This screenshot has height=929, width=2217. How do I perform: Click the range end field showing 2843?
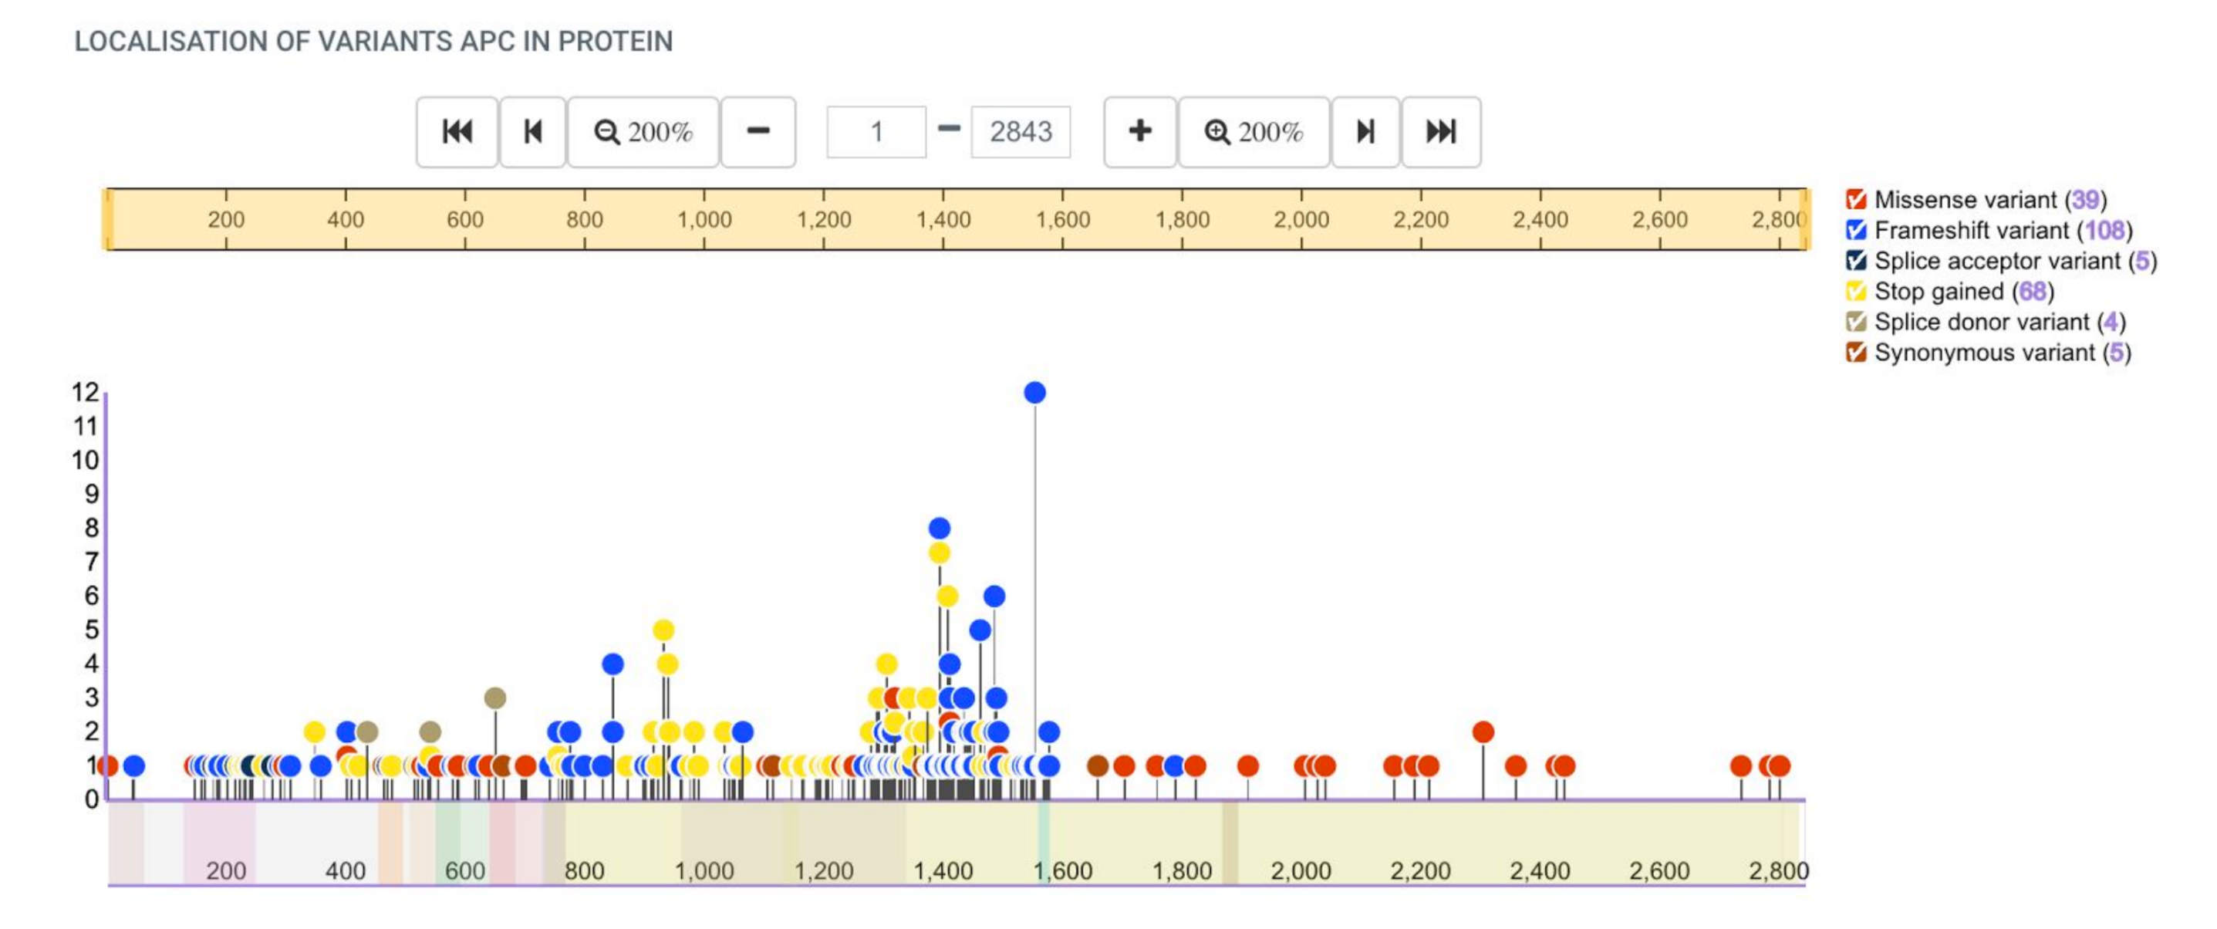click(1020, 132)
